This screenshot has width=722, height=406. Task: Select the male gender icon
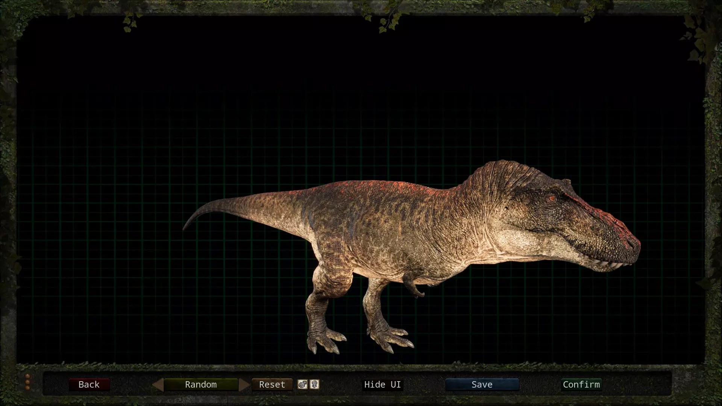point(302,384)
